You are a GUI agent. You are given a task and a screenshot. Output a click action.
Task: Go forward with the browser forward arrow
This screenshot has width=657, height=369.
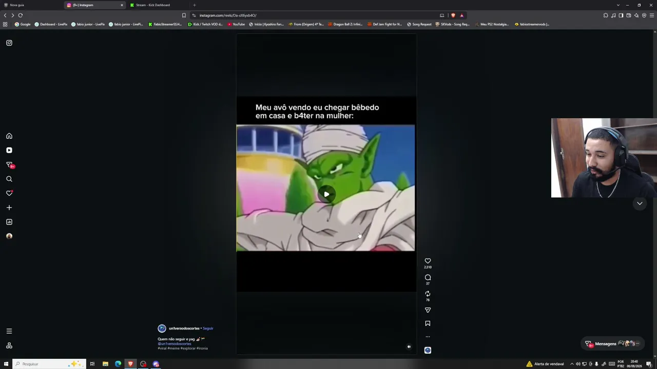click(13, 15)
